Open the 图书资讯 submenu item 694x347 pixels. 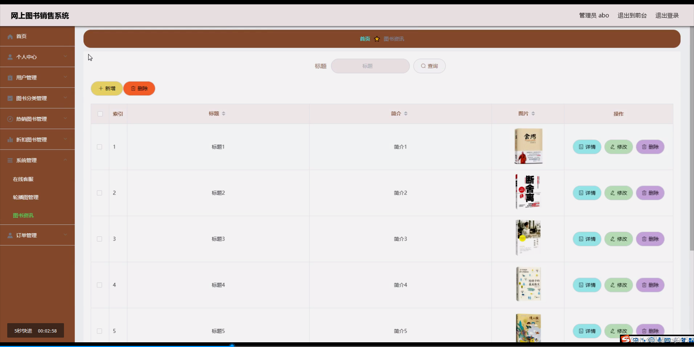click(23, 215)
